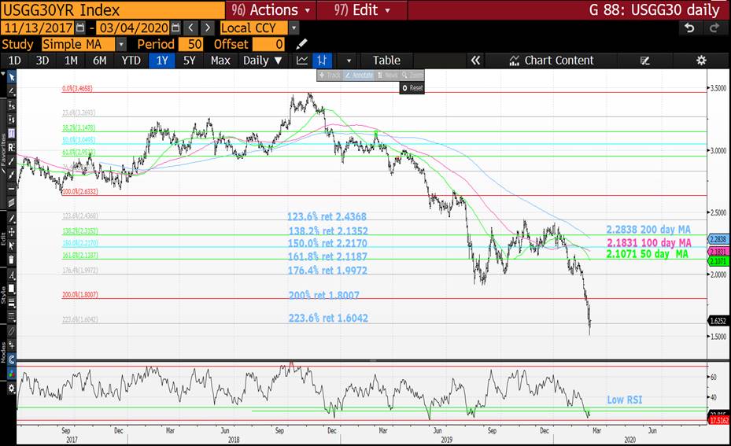This screenshot has height=446, width=731.
Task: Click the link chain mode icon
Action: (11, 331)
